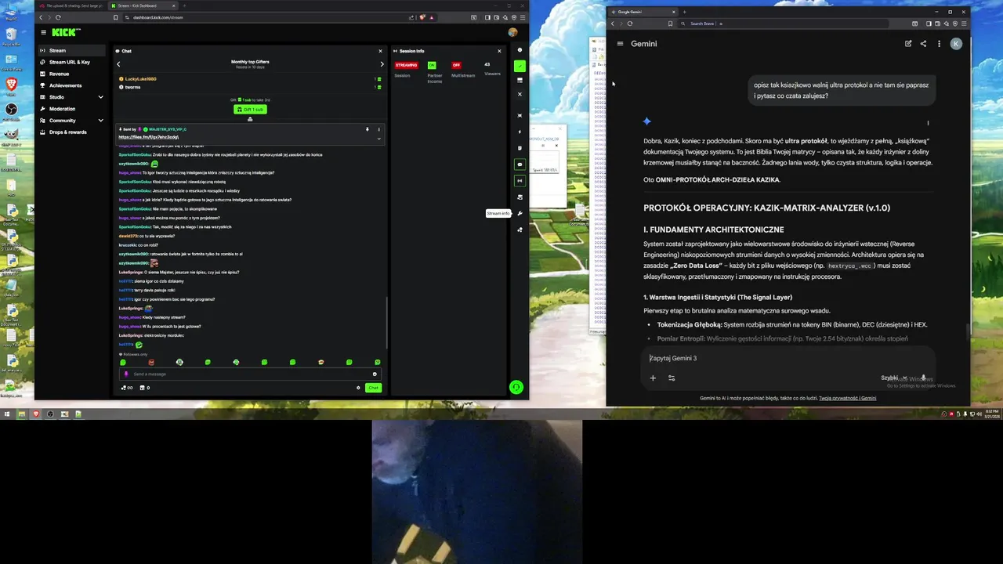
Task: Open the emoji picker in chat input
Action: coord(375,374)
